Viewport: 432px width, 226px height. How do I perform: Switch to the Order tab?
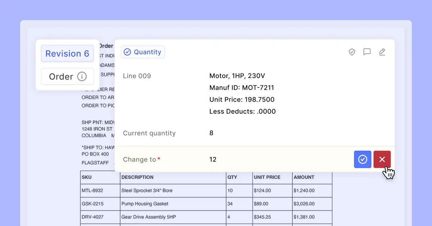coord(67,76)
